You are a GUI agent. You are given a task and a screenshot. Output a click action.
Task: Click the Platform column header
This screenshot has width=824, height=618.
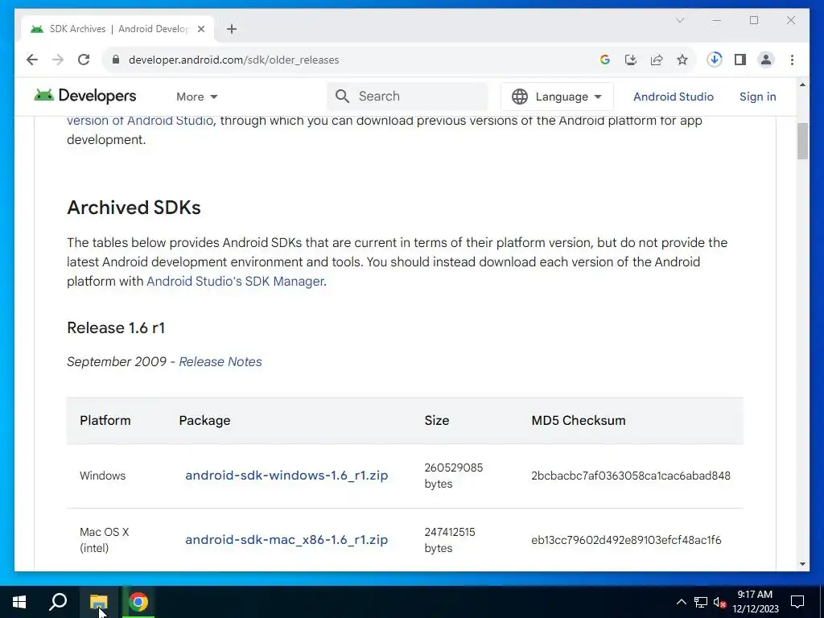[x=105, y=420]
